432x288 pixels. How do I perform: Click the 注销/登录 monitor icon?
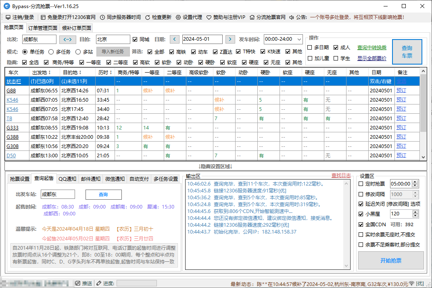(x=8, y=17)
